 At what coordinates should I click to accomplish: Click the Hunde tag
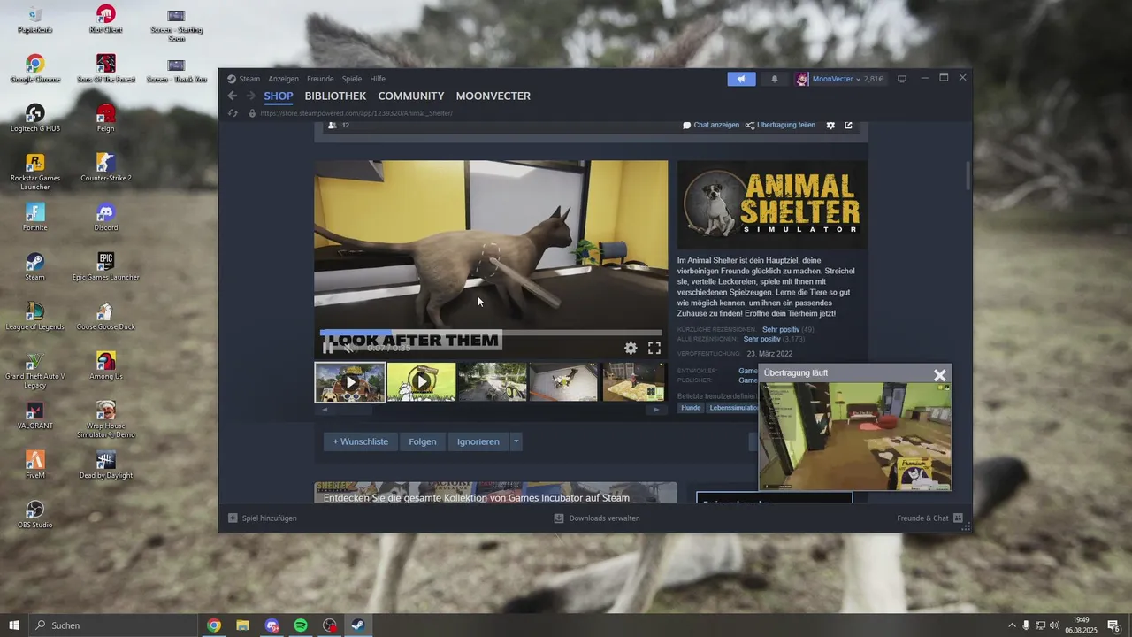[x=691, y=408]
